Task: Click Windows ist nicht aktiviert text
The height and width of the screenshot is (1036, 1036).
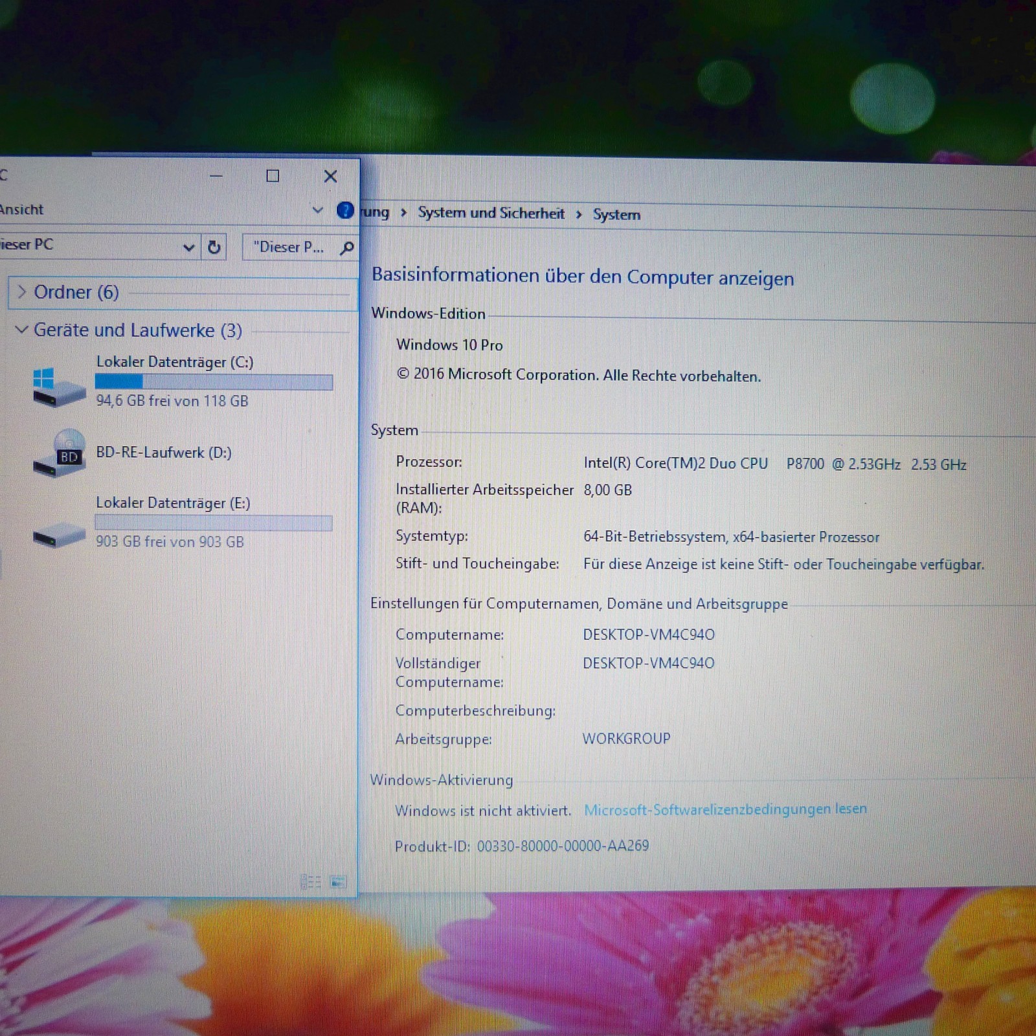Action: coord(483,811)
